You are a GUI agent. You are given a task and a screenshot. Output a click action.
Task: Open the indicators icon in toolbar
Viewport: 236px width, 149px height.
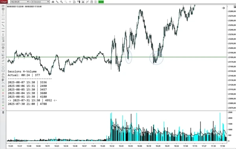click(87, 2)
